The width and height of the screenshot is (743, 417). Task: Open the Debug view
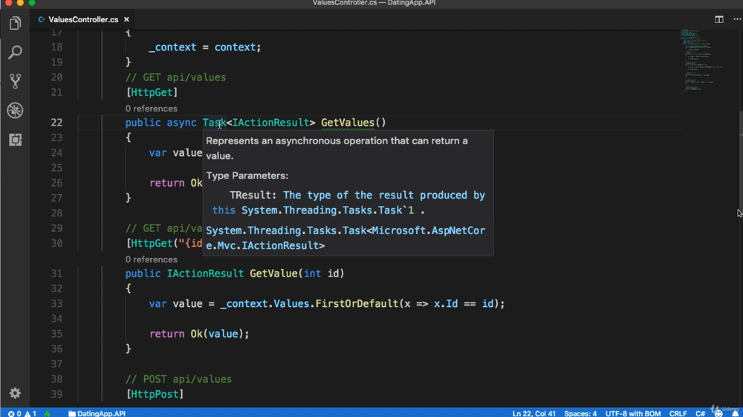15,111
